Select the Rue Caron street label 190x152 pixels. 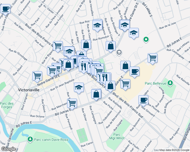click(x=87, y=144)
